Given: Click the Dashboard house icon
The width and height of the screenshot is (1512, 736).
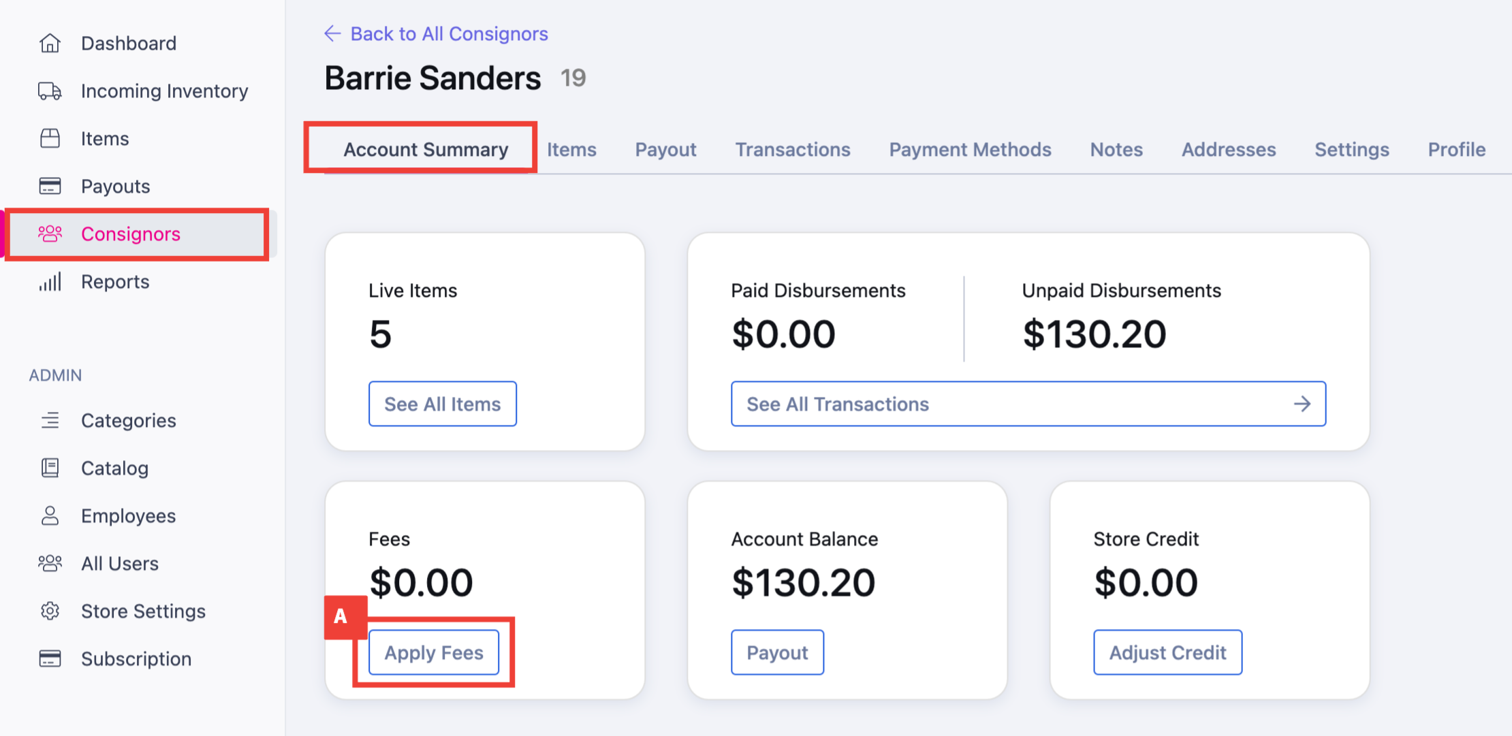Looking at the screenshot, I should point(50,43).
